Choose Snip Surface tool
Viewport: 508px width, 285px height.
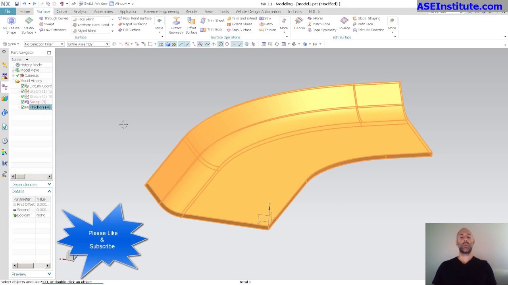(239, 30)
